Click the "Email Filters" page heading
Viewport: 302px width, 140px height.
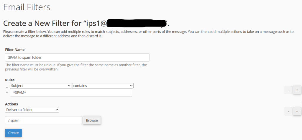coord(27,7)
